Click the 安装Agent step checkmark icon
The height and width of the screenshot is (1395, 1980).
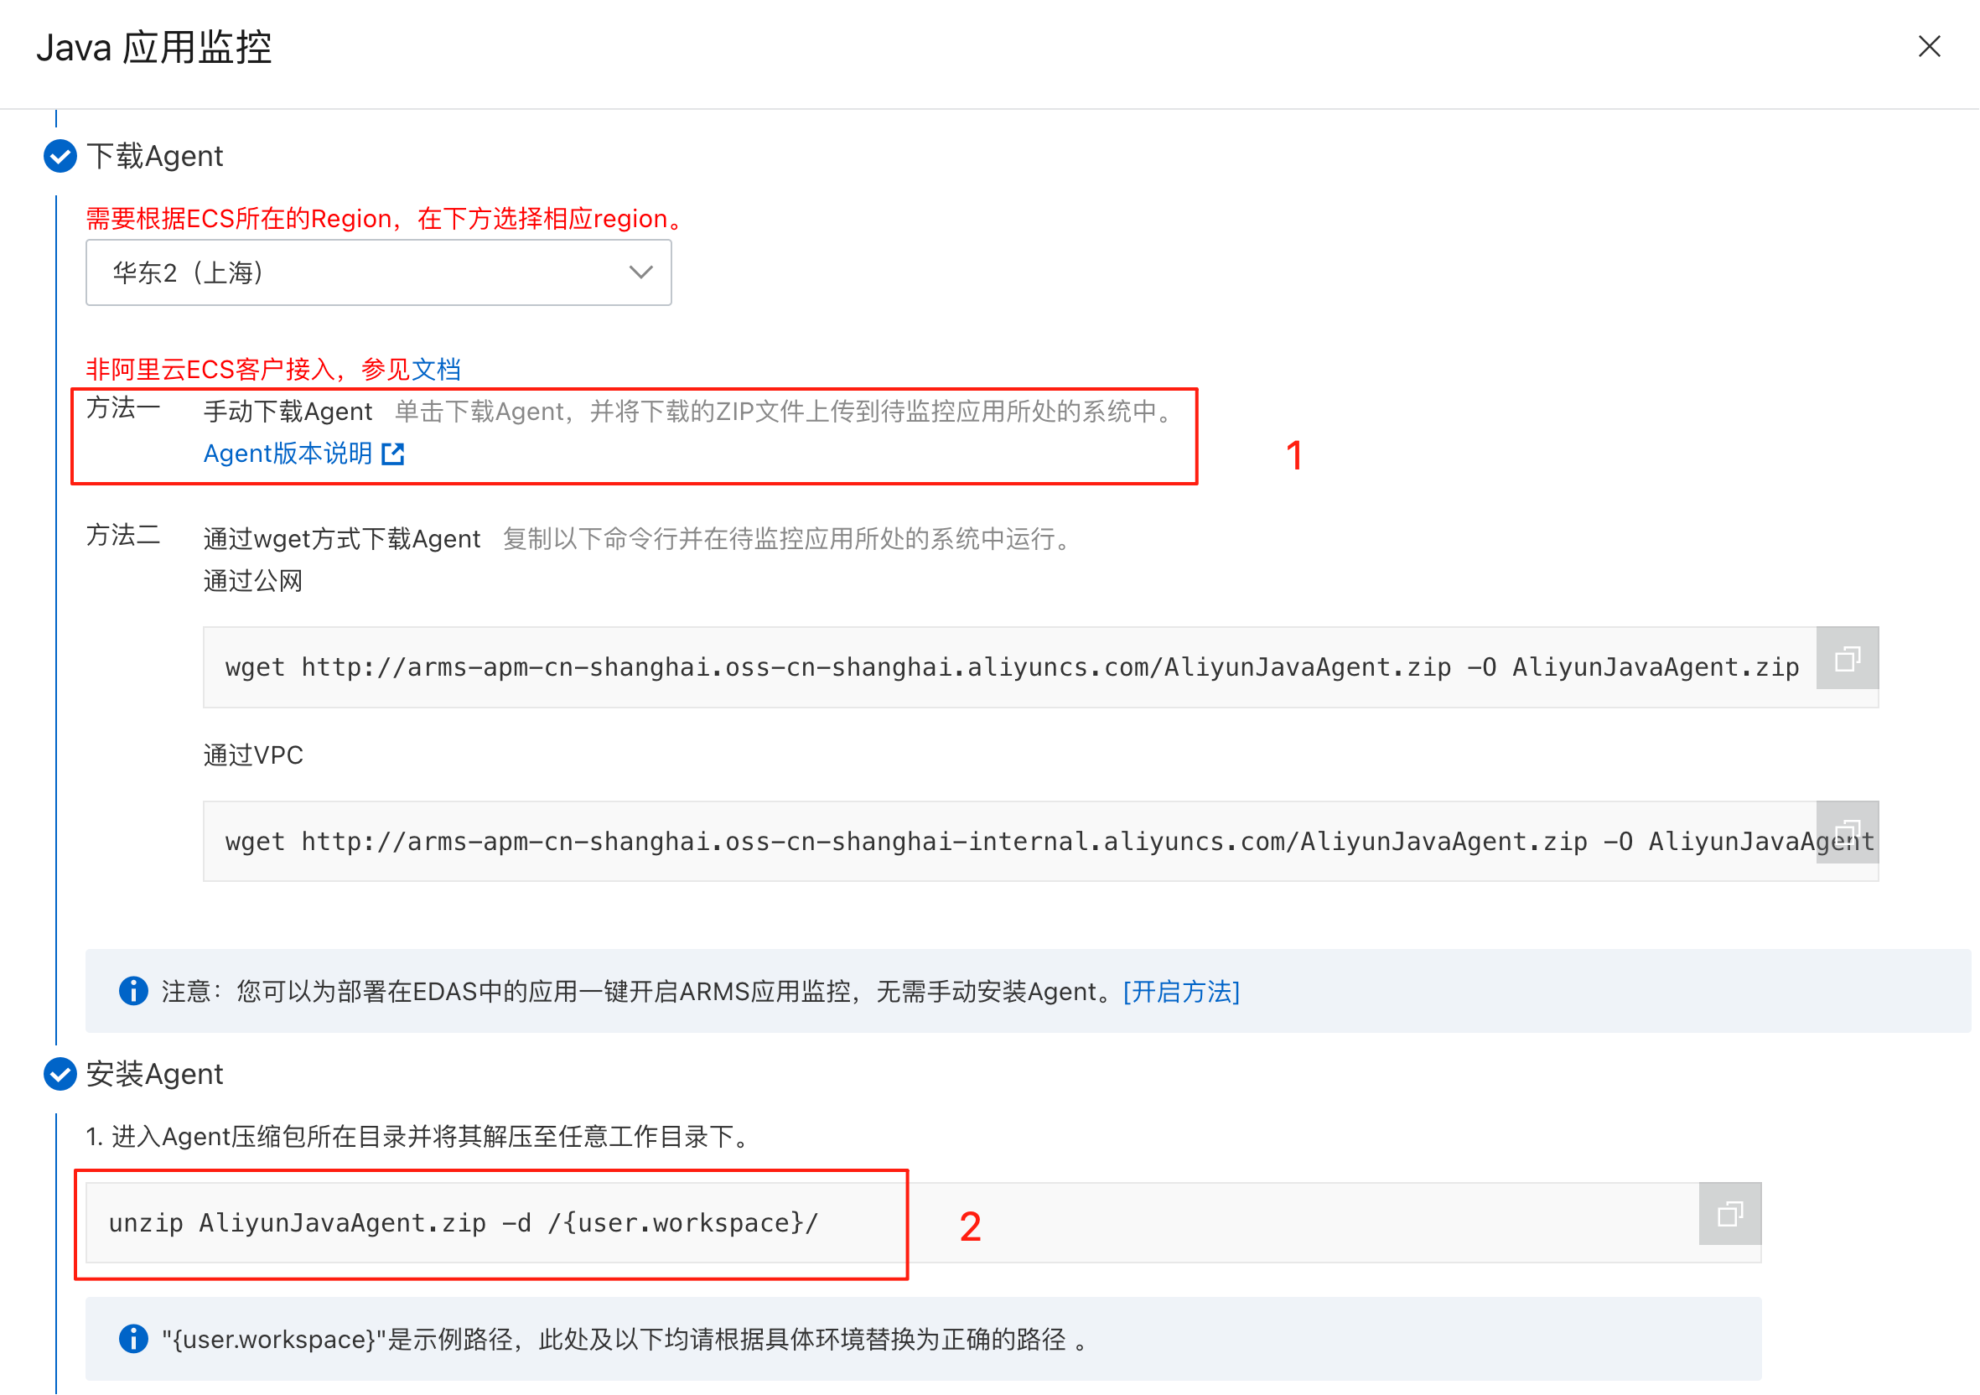pyautogui.click(x=60, y=1074)
